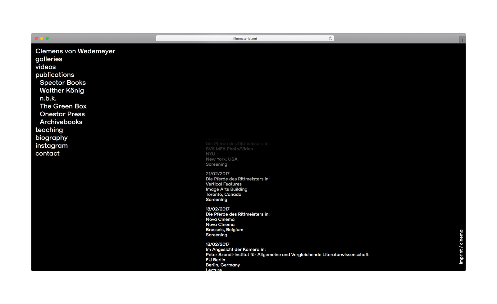Navigate to the teaching page
Viewport: 497px width, 304px height.
click(x=49, y=130)
